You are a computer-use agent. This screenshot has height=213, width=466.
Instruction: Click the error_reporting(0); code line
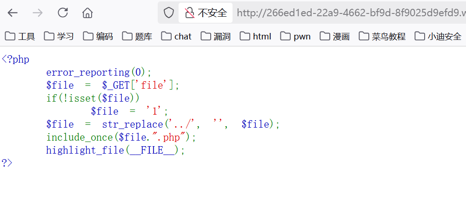coord(99,72)
